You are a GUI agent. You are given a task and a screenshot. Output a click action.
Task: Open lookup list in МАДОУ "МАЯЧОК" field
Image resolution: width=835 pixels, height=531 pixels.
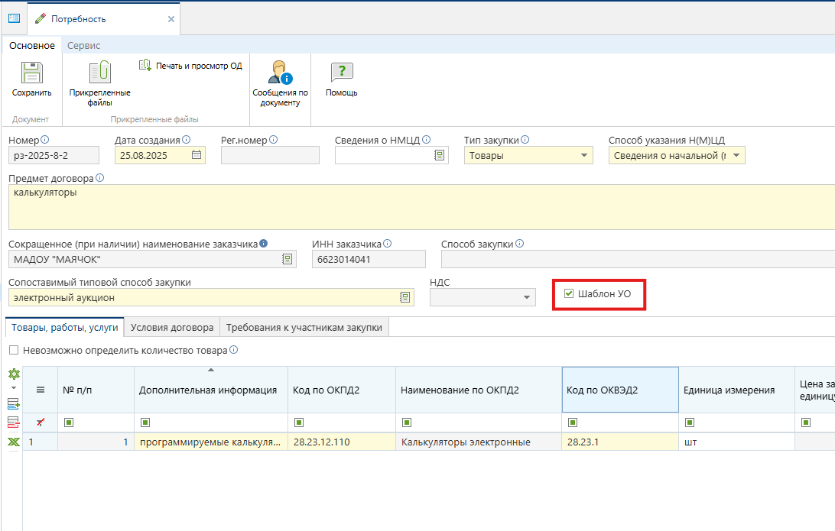(287, 259)
